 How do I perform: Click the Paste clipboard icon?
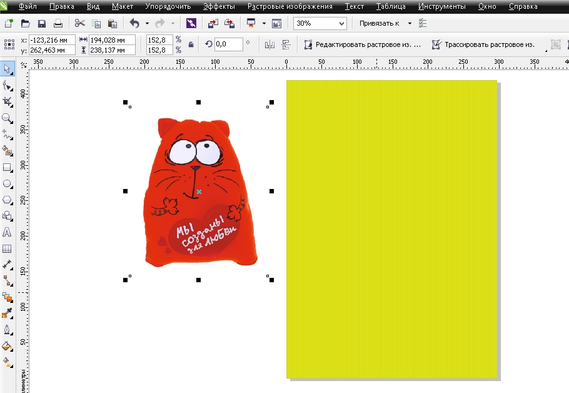(x=113, y=24)
